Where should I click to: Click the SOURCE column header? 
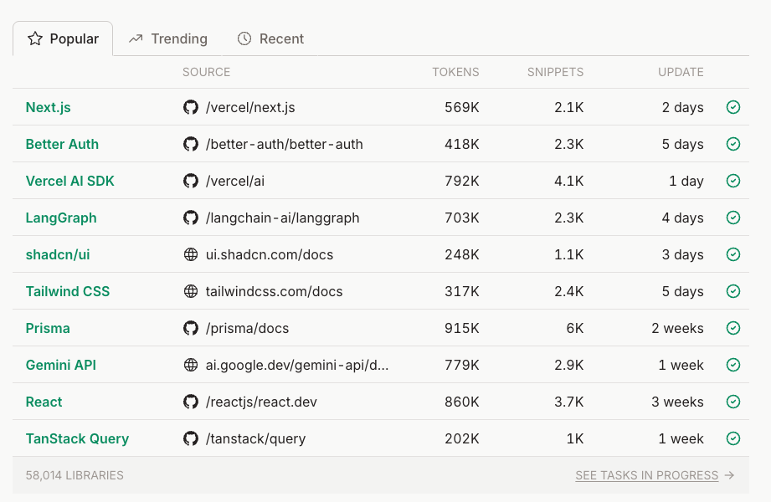[206, 72]
